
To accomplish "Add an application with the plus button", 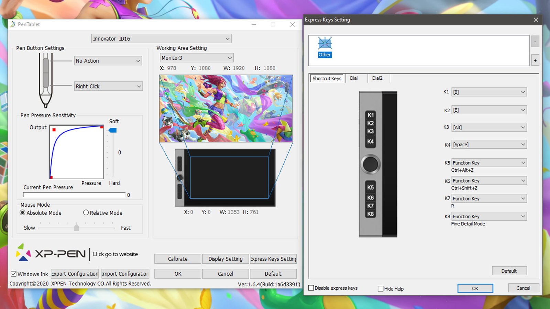I will [x=535, y=60].
